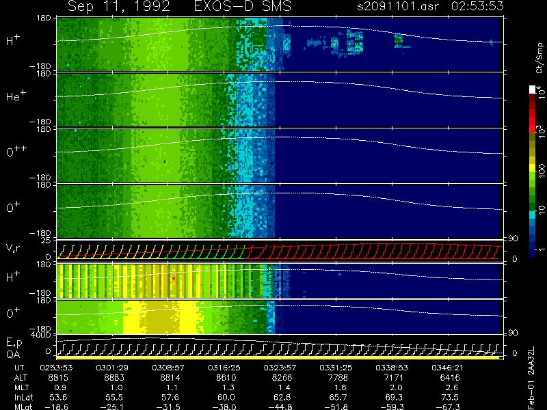This screenshot has height=410, width=547.
Task: Select the "EXOS-D SMS" instrument title
Action: 242,6
